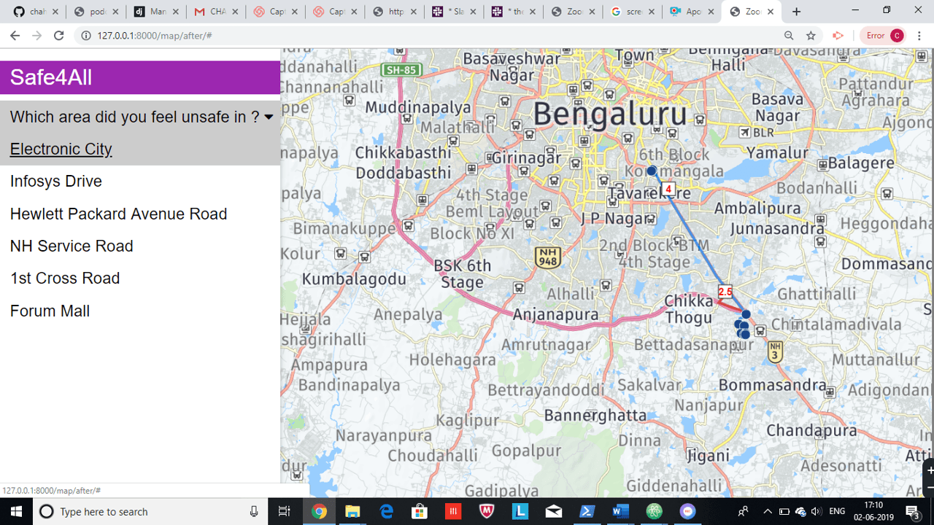Launch Microsoft Edge from the taskbar
Viewport: 934px width, 525px height.
tap(386, 511)
